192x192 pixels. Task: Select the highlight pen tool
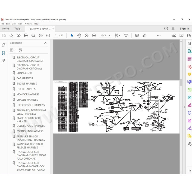[144, 35]
